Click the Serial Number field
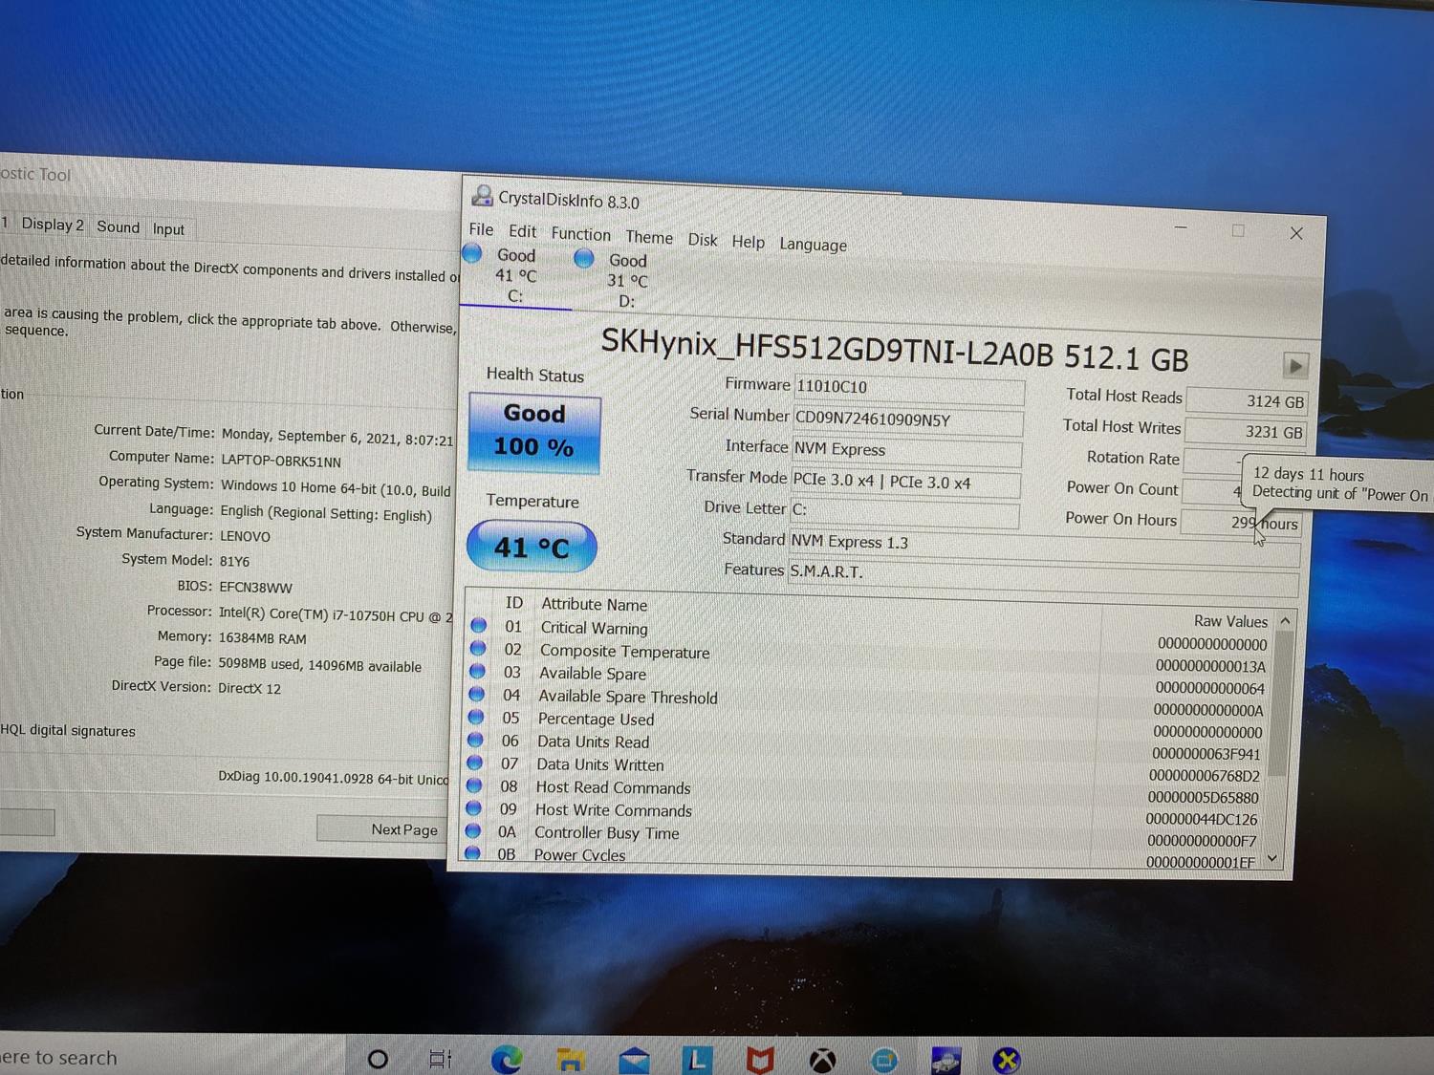 (908, 419)
